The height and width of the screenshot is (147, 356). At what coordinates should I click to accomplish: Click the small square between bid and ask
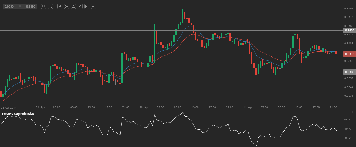point(20,6)
